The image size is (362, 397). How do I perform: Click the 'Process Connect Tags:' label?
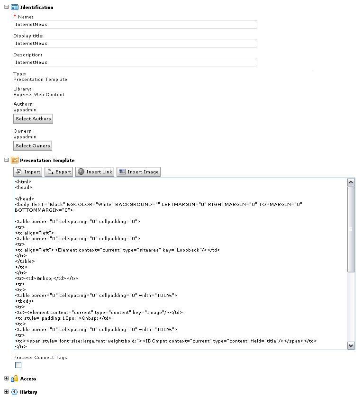point(41,358)
